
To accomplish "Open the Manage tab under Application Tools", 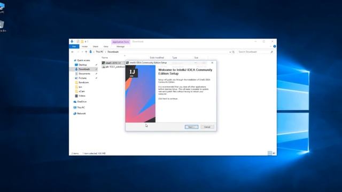I will click(x=120, y=46).
